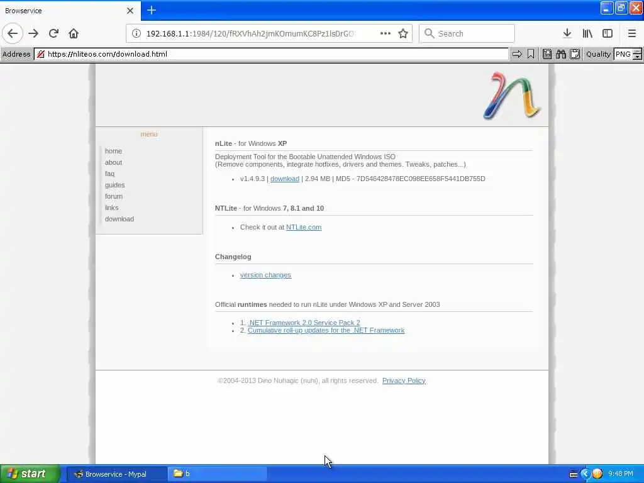Click the saved bookmarks page icon
644x483 pixels.
pos(547,54)
